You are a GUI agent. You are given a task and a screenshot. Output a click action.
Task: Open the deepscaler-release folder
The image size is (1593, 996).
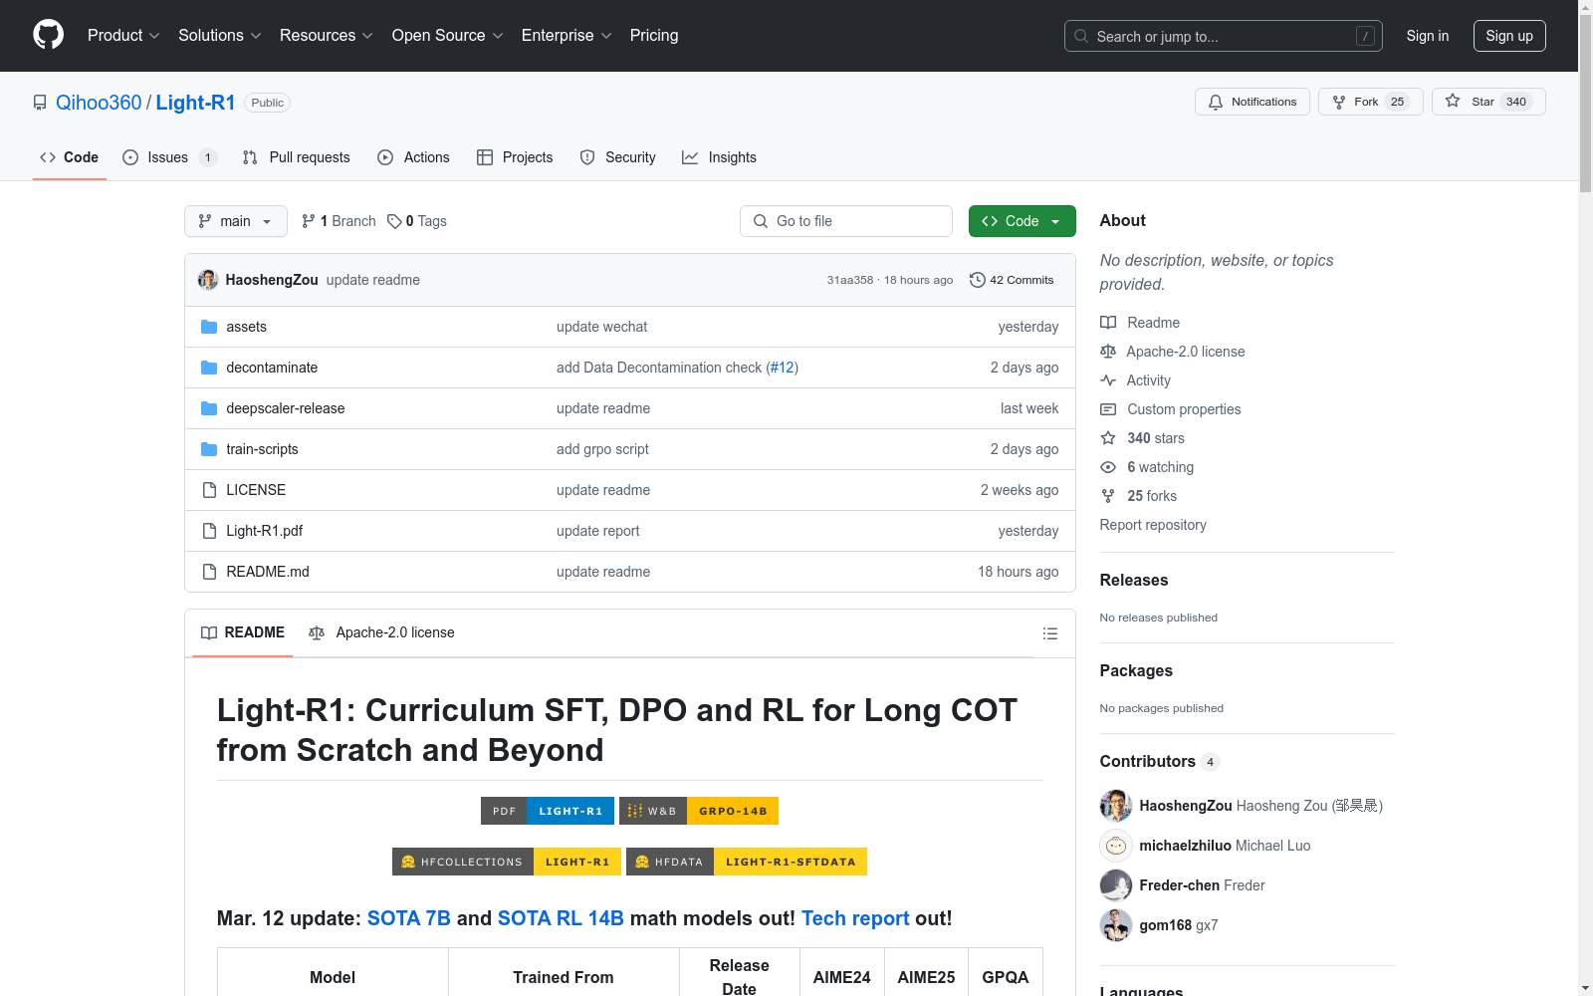click(286, 408)
